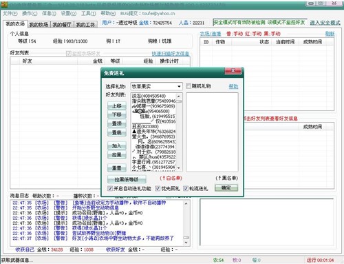This screenshot has height=264, width=344.
Task: Click the 置底 button
Action: tap(117, 132)
